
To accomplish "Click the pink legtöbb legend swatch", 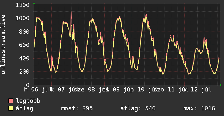I will tap(11, 101).
